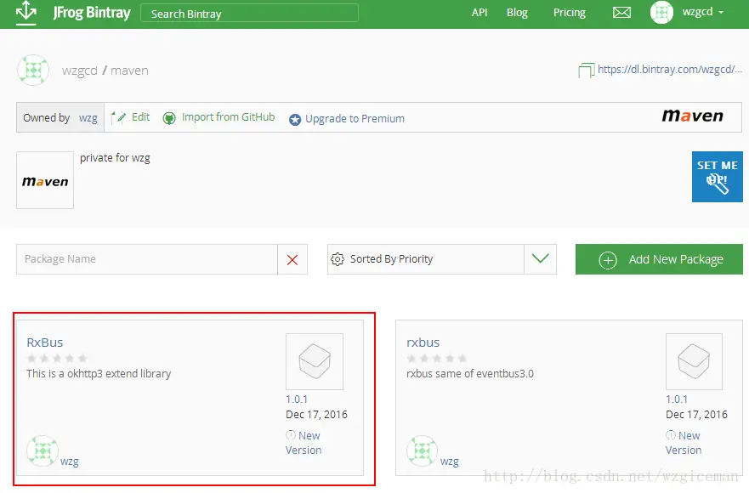Screen dimensions: 749x493
Task: Open the dl.bintray.com/wzgcd link
Action: click(x=670, y=69)
